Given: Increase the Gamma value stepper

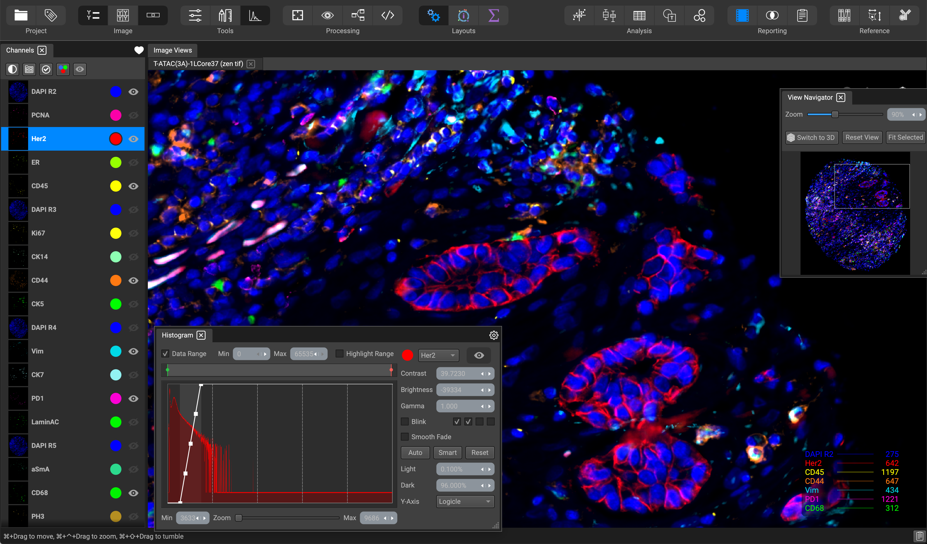Looking at the screenshot, I should point(490,406).
